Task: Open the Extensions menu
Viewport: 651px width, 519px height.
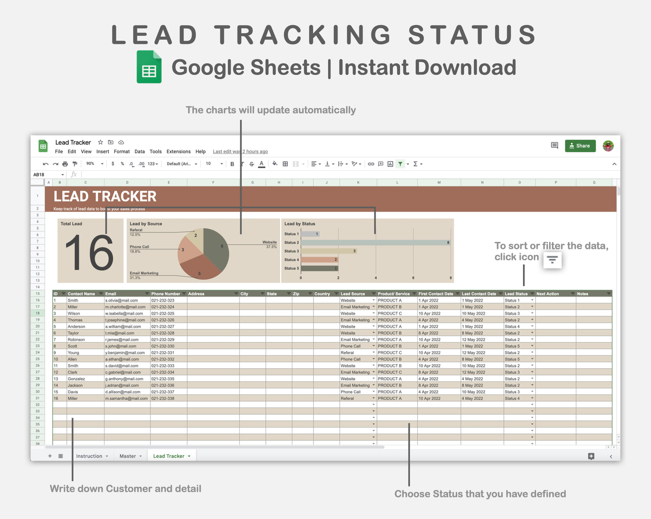Action: 178,151
